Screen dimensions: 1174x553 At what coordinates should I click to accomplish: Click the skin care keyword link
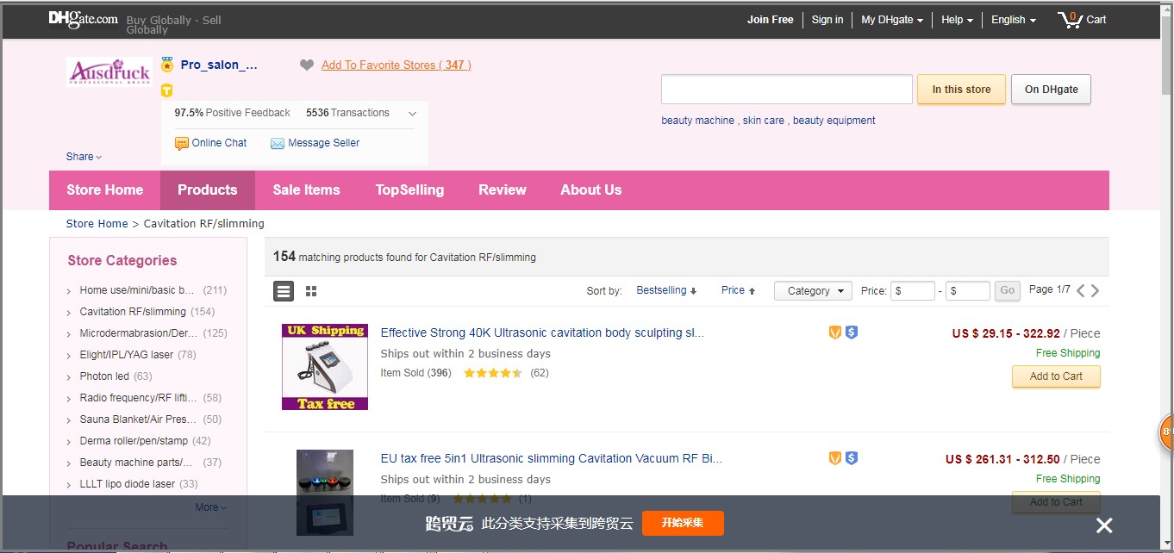(x=764, y=121)
